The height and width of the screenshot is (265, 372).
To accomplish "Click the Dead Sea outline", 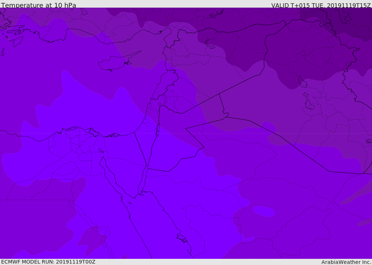I will coord(158,128).
